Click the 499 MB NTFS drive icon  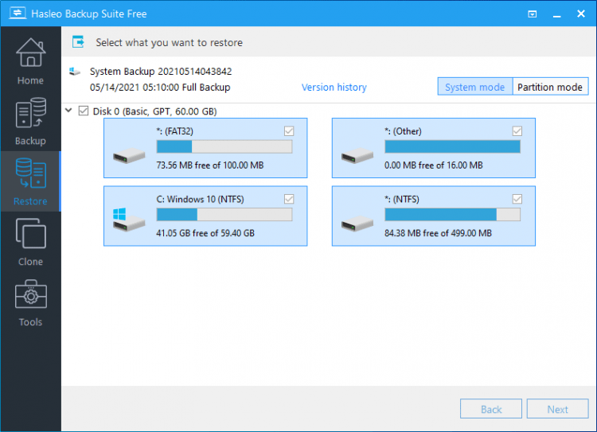click(357, 223)
